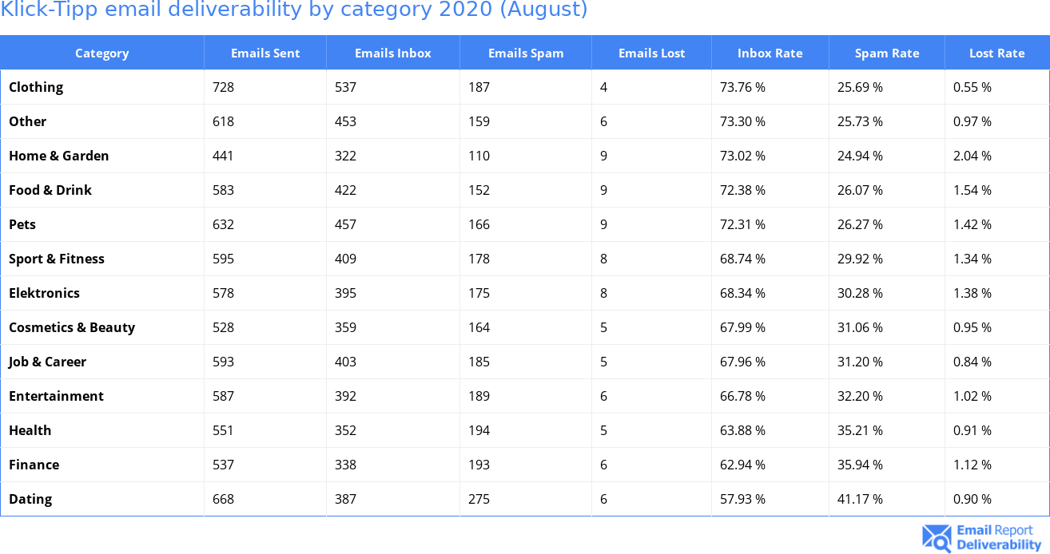Viewport: 1050px width, 554px height.
Task: Select the Emails Spam column header
Action: coord(526,53)
